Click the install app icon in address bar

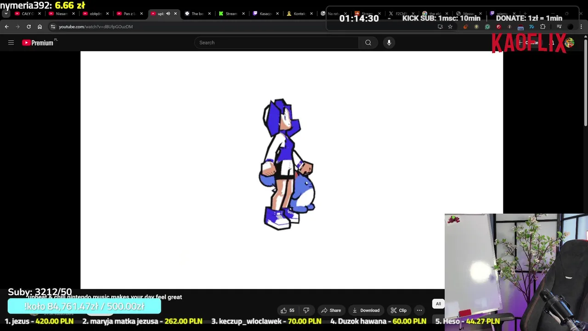440,27
